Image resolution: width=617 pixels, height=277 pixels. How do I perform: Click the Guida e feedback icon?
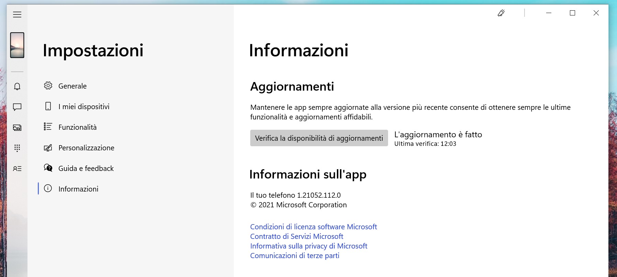tap(48, 168)
